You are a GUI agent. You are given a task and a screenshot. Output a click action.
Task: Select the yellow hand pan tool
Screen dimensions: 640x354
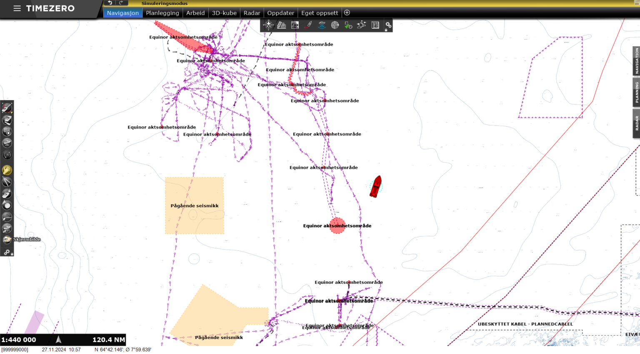point(7,170)
